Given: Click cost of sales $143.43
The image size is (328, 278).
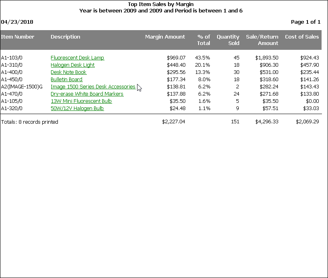Looking at the screenshot, I should 310,86.
